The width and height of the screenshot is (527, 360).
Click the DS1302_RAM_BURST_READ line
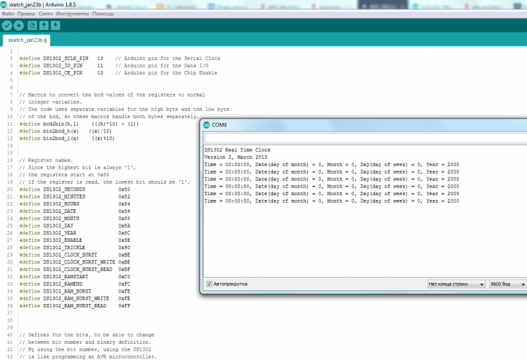[x=74, y=306]
